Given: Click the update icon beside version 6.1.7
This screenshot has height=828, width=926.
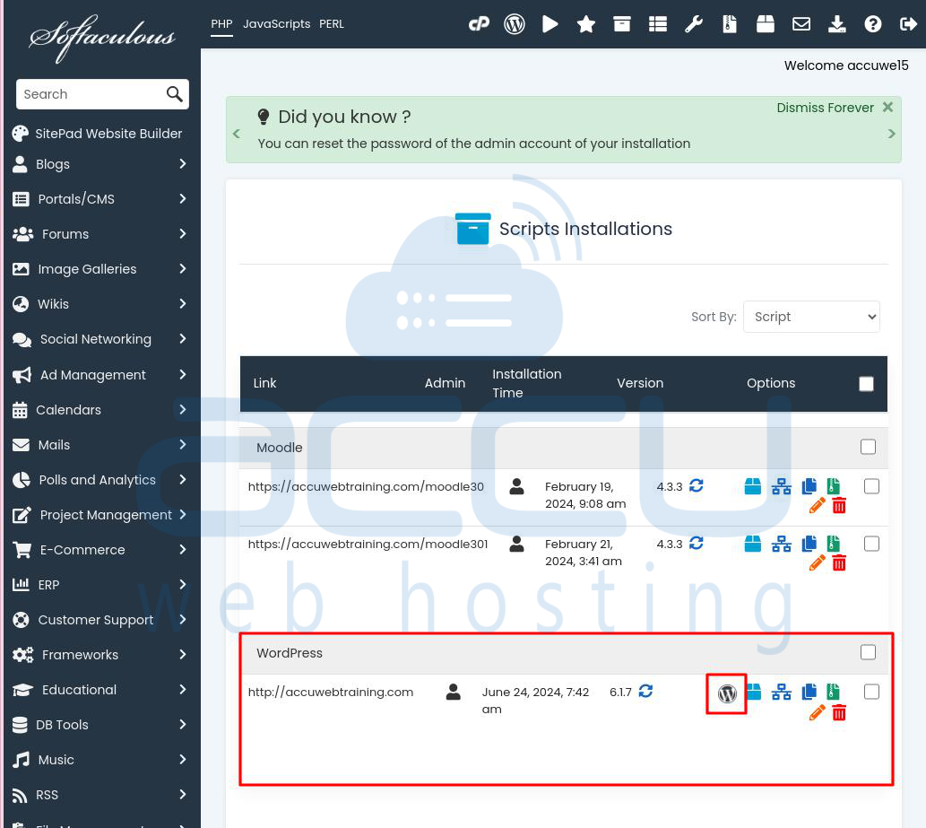Looking at the screenshot, I should point(646,691).
